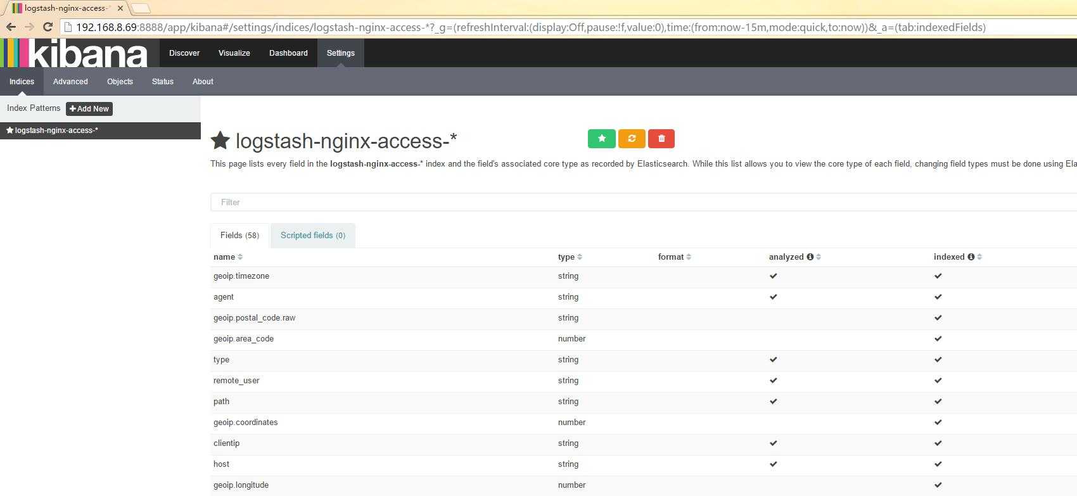Sort fields by the name column arrows
Image resolution: width=1077 pixels, height=496 pixels.
[240, 257]
